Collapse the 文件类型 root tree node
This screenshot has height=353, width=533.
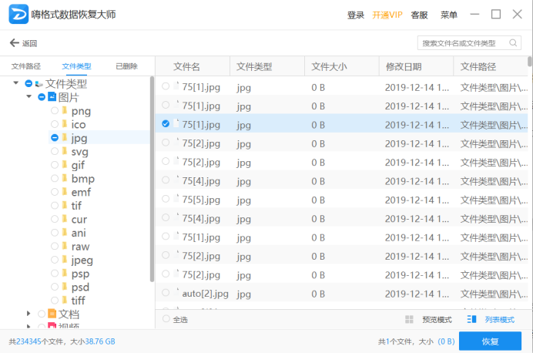point(15,82)
